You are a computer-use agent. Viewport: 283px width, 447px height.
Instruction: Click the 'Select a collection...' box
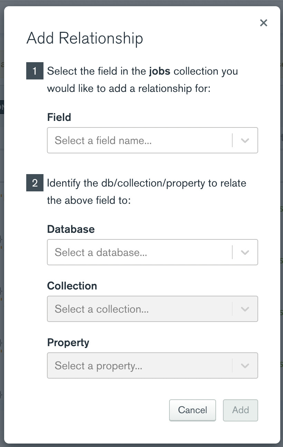(x=138, y=309)
